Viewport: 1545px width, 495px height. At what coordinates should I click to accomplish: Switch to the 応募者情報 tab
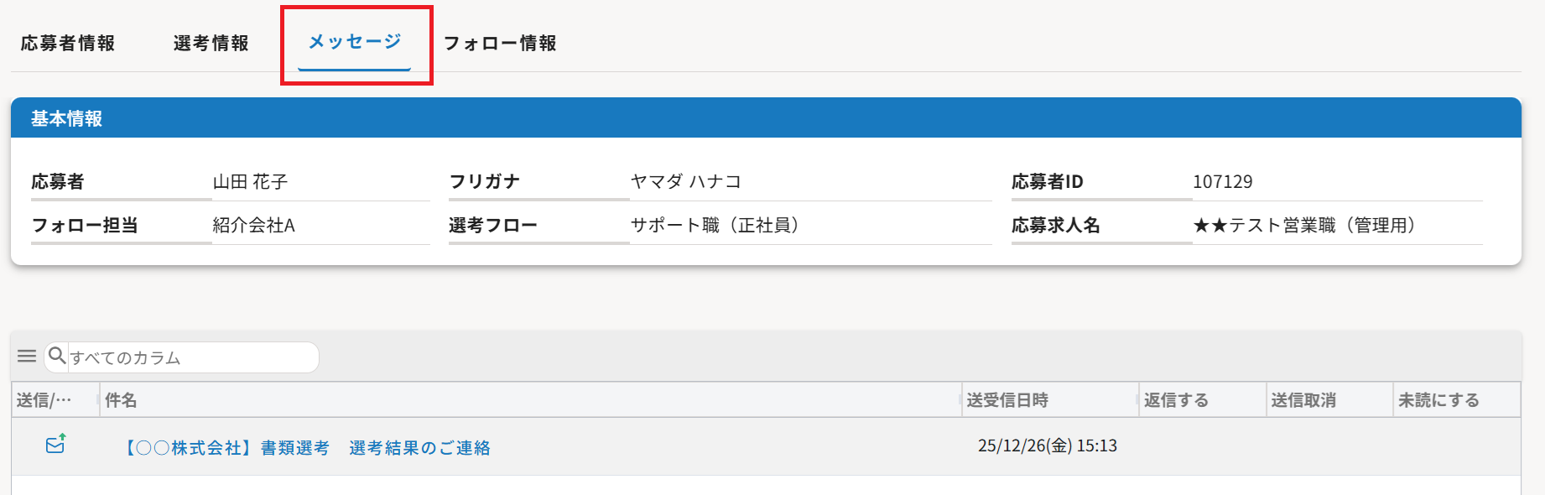click(x=68, y=44)
